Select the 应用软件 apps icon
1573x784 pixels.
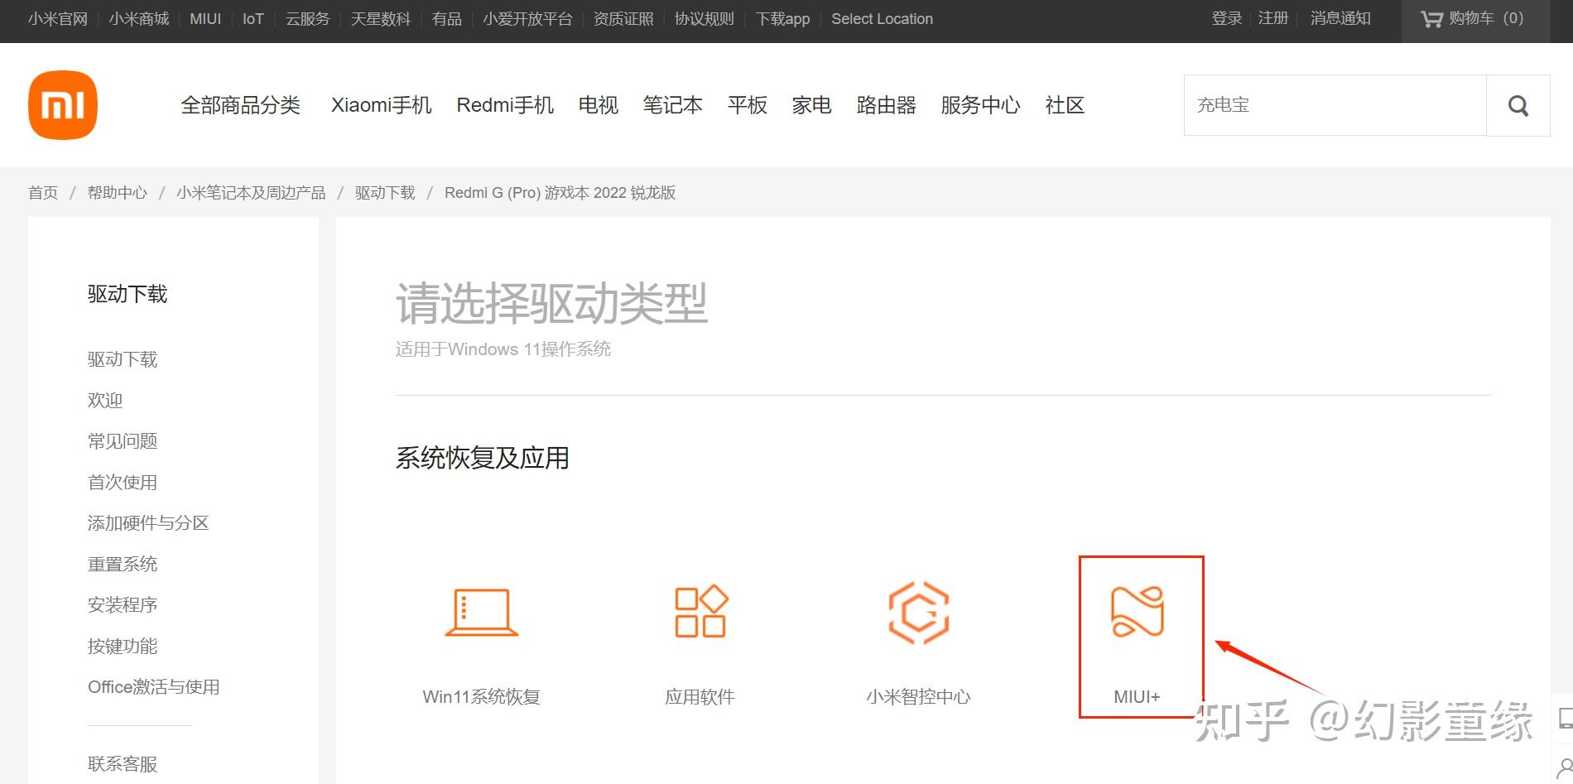(x=701, y=612)
